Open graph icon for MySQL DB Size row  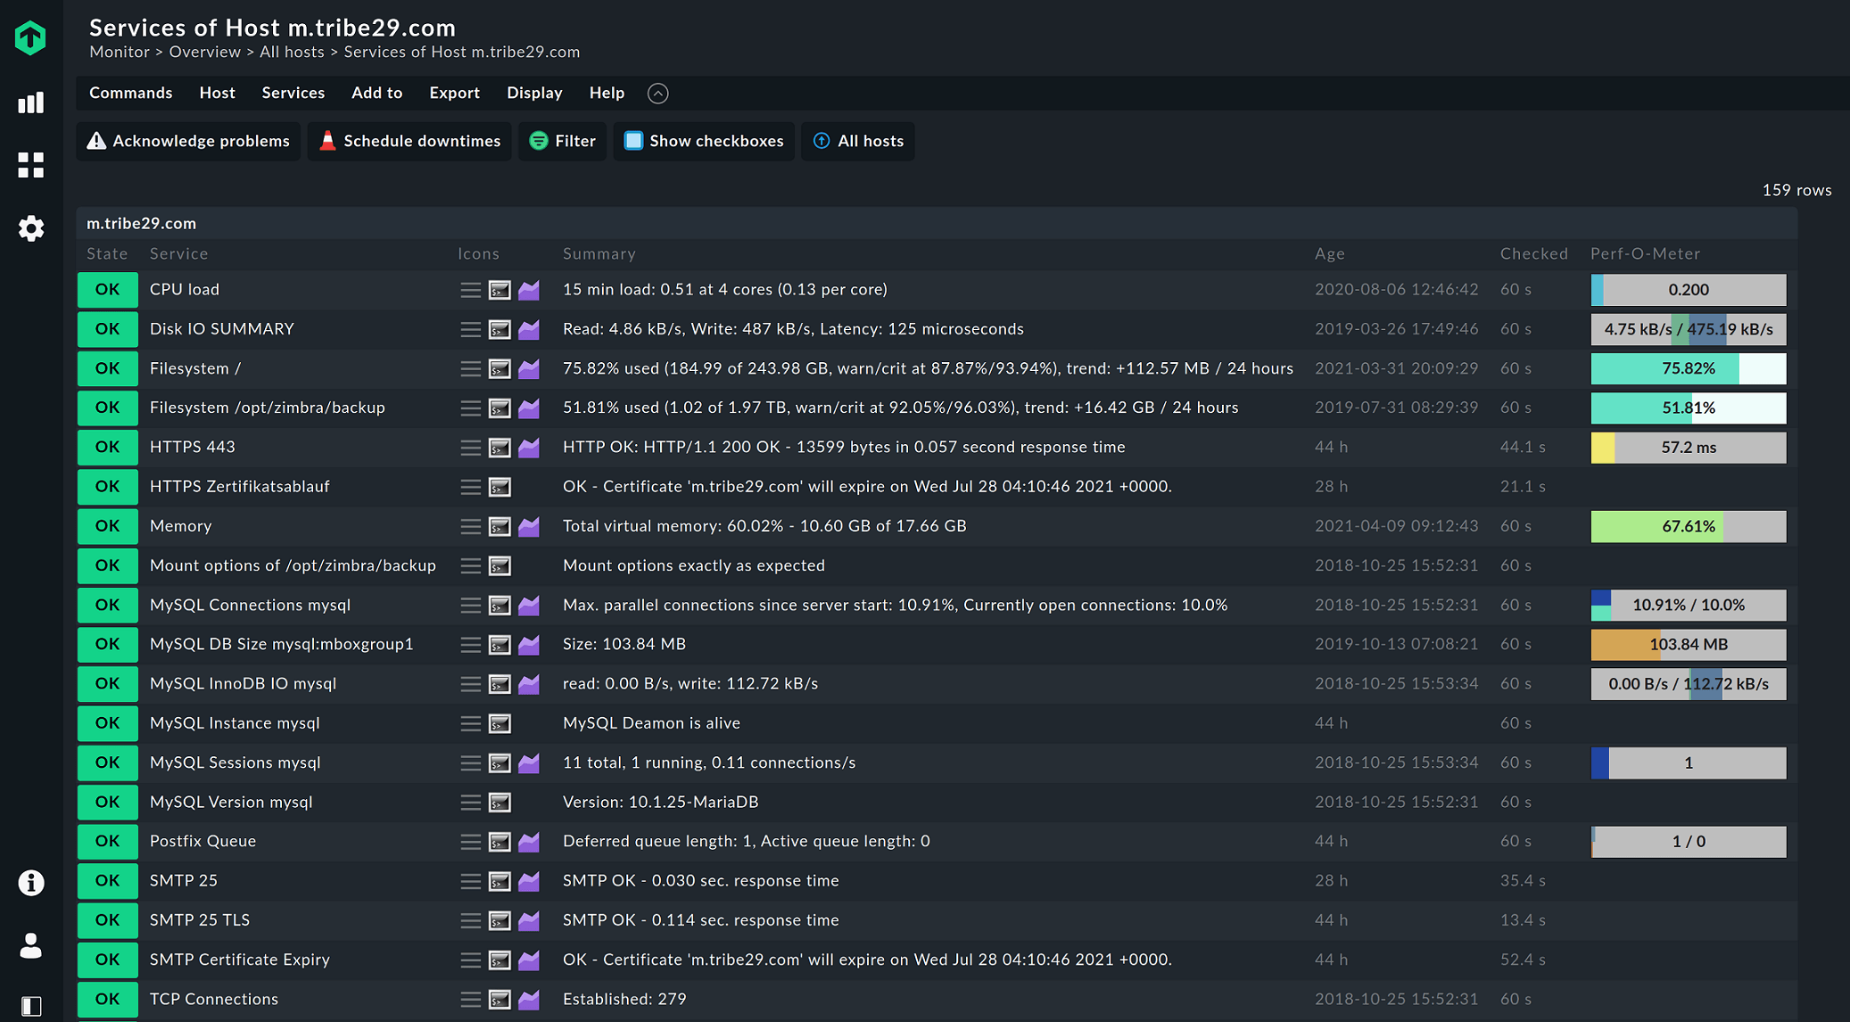[x=529, y=645]
